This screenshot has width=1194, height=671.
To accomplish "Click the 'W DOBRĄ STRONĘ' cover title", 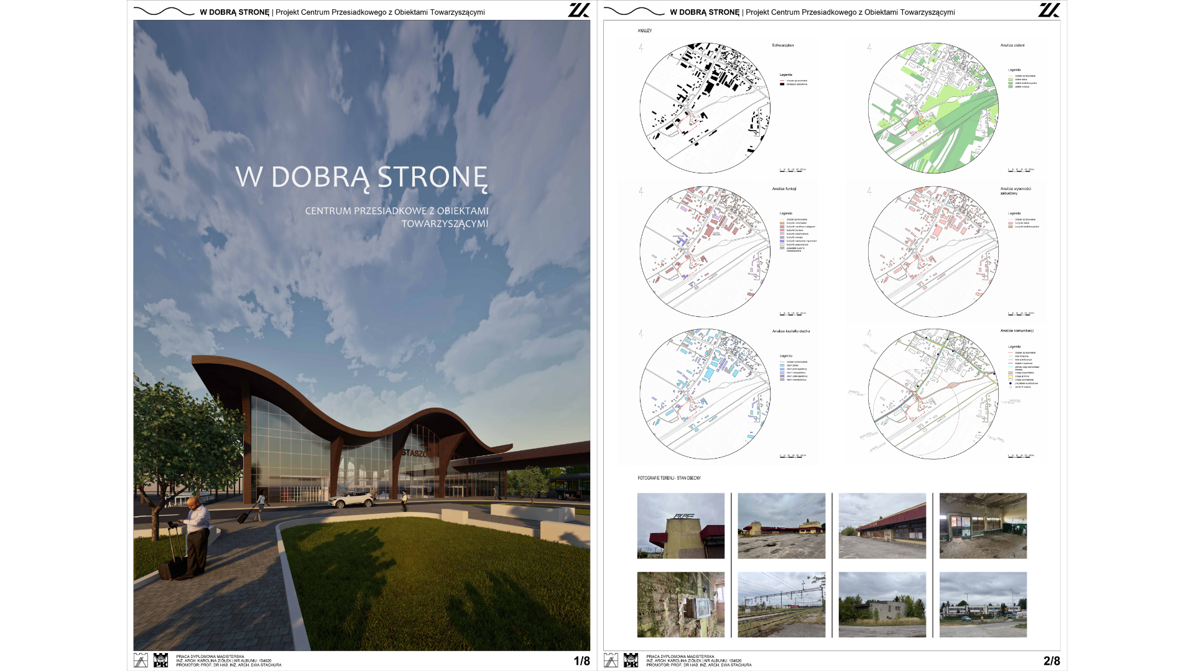I will (x=361, y=177).
